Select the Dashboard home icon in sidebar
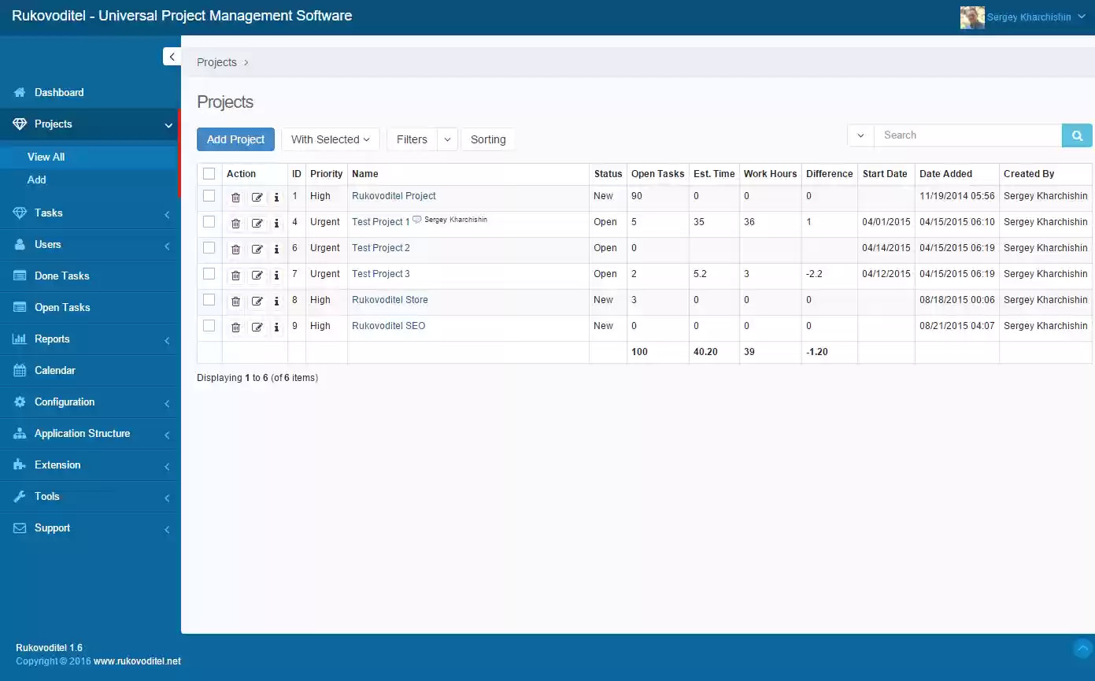Screen dimensions: 1095x681 tap(17, 92)
